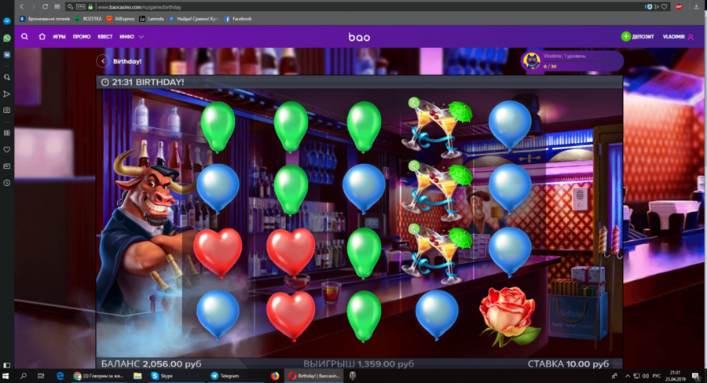Open VK messenger in the sidebar
The height and width of the screenshot is (383, 707).
tap(7, 54)
